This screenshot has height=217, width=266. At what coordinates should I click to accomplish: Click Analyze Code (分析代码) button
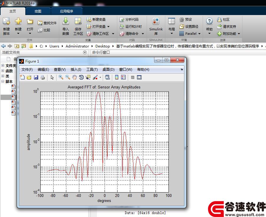point(129,19)
